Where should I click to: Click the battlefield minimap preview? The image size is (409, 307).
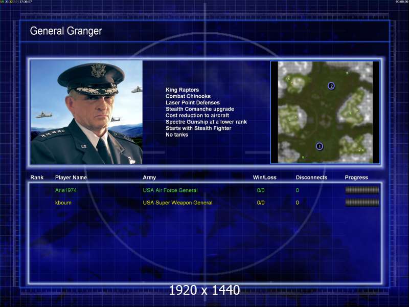pyautogui.click(x=325, y=112)
